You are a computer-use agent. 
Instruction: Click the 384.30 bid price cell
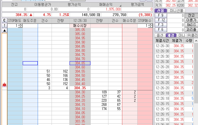coord(80,92)
